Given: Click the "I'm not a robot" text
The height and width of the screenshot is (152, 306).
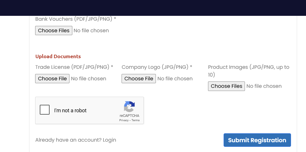Looking at the screenshot, I should (x=70, y=111).
